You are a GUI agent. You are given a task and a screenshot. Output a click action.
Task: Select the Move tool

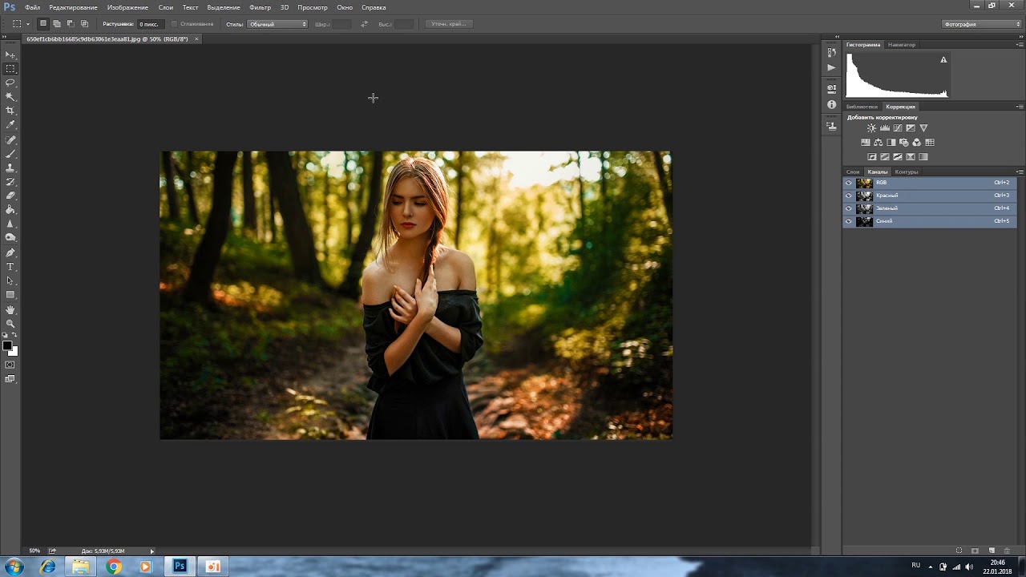tap(10, 54)
